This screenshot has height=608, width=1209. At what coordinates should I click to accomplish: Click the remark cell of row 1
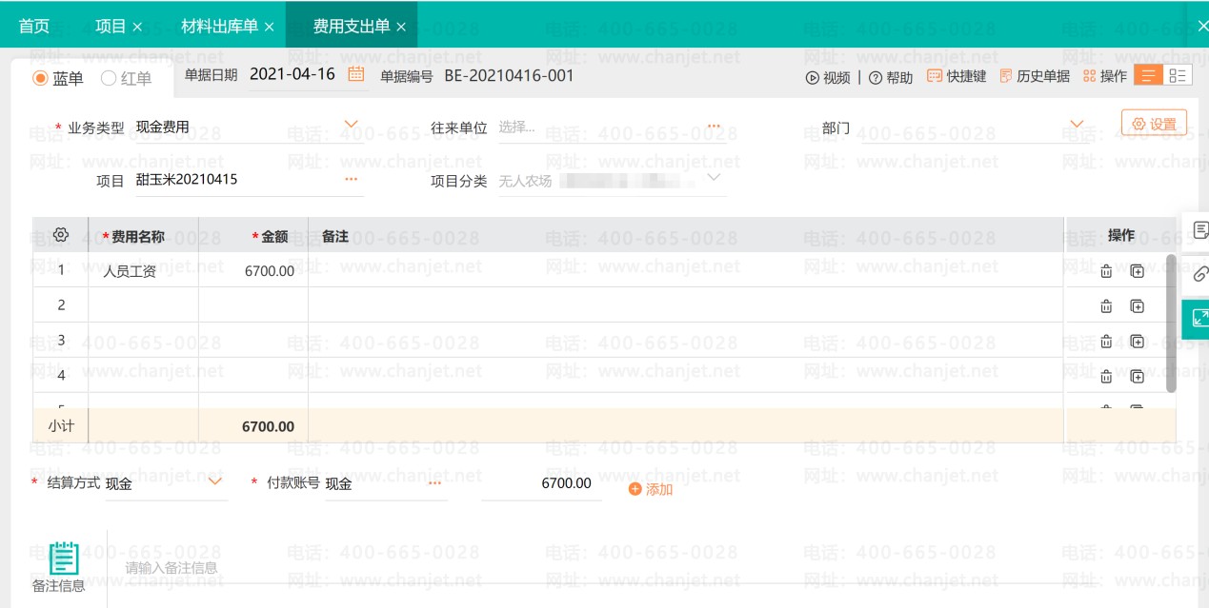point(686,271)
